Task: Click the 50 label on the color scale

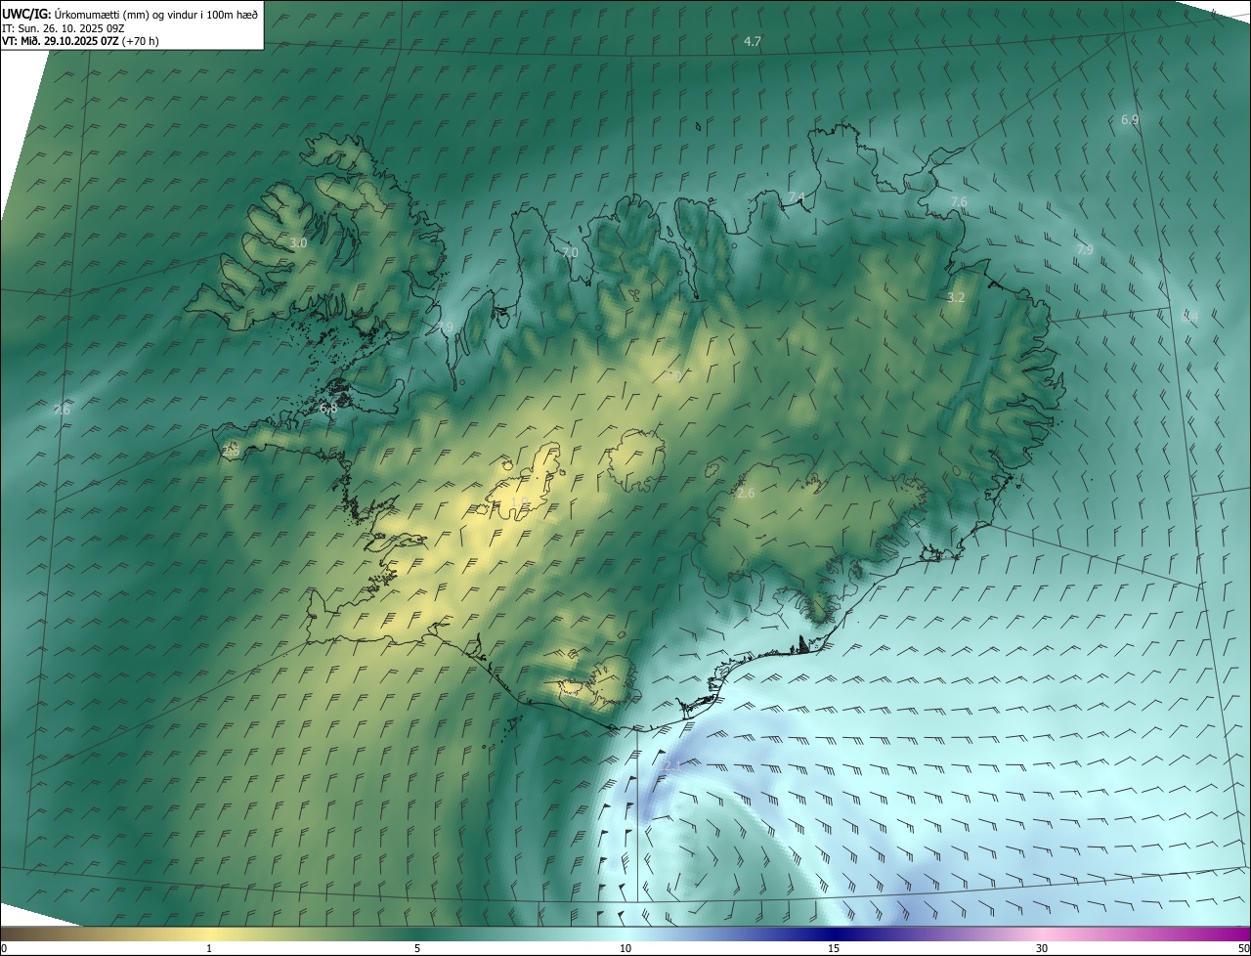Action: click(x=1243, y=948)
